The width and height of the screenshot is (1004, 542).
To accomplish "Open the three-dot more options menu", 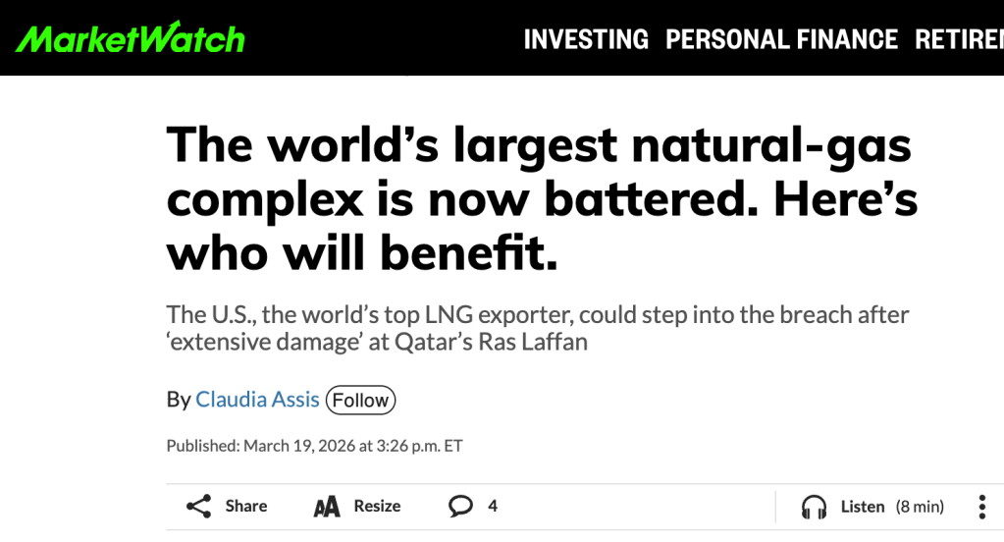I will coord(981,507).
